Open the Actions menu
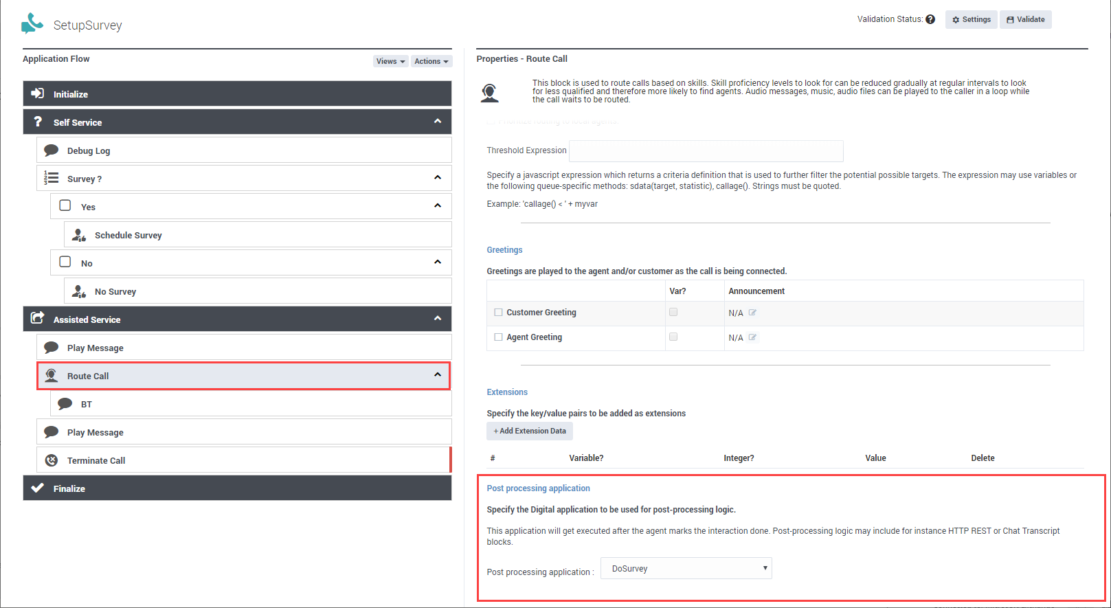 point(431,61)
